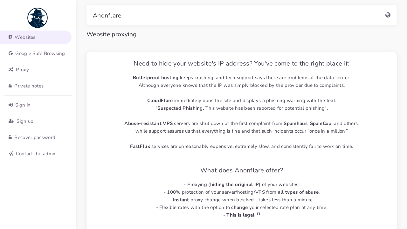
Task: Sign in to your account
Action: [23, 105]
